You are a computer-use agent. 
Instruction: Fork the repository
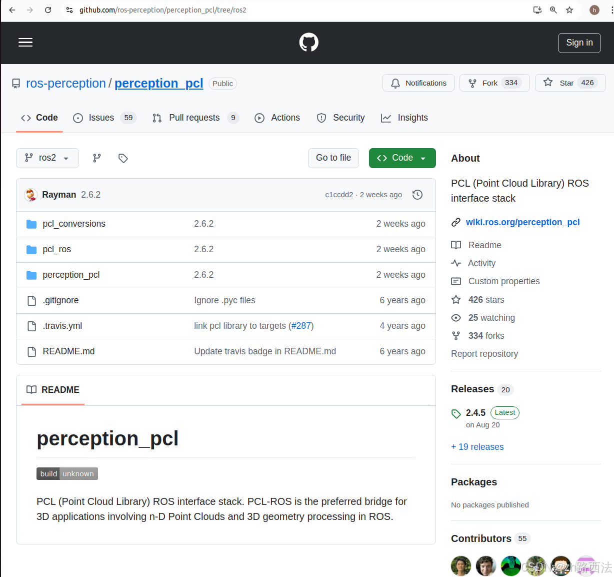pyautogui.click(x=494, y=83)
